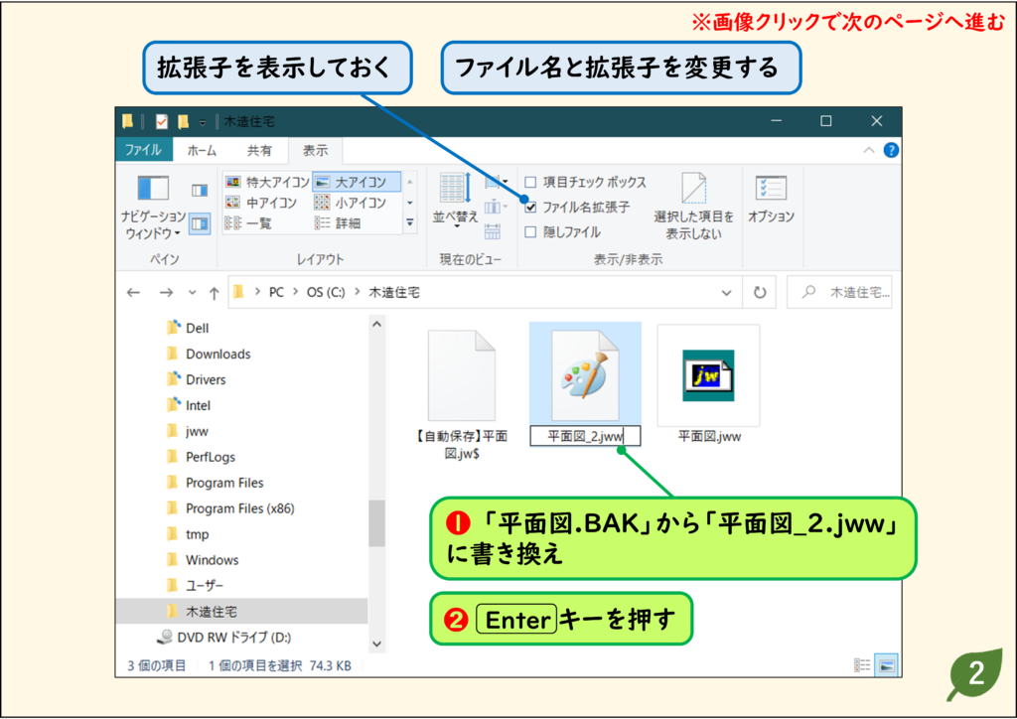Click PC in the address breadcrumb
Image resolution: width=1017 pixels, height=719 pixels.
click(276, 292)
